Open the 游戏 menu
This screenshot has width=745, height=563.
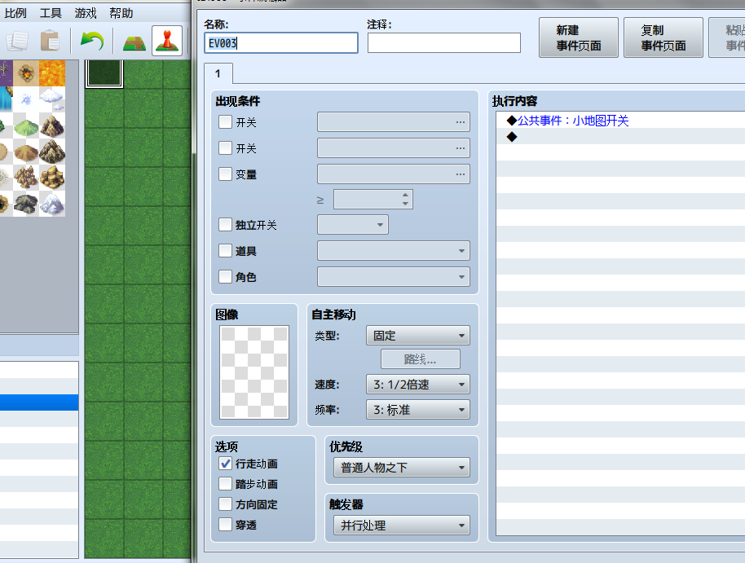(86, 13)
